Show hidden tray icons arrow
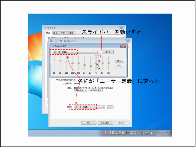This screenshot has height=147, width=196. [139, 133]
